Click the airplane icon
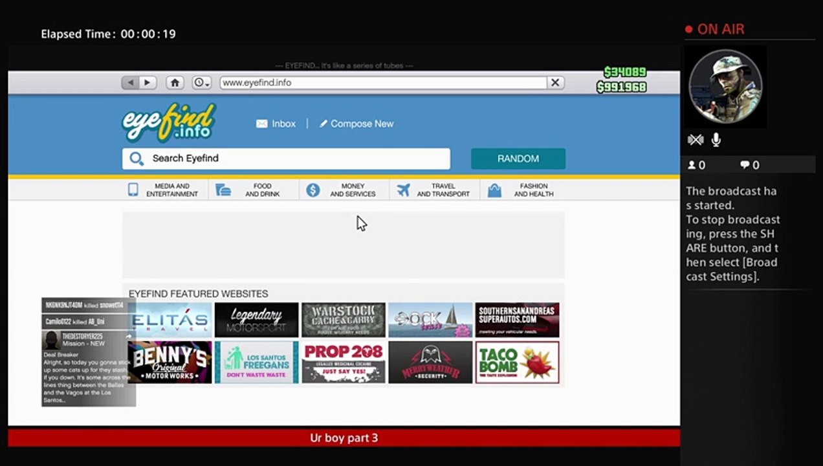 (x=404, y=190)
